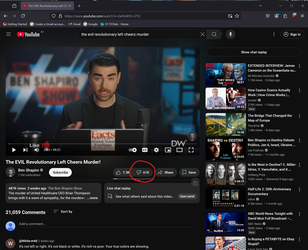Screen dimensions: 308x250
Task: Enable miniplayer mode
Action: pos(168,150)
